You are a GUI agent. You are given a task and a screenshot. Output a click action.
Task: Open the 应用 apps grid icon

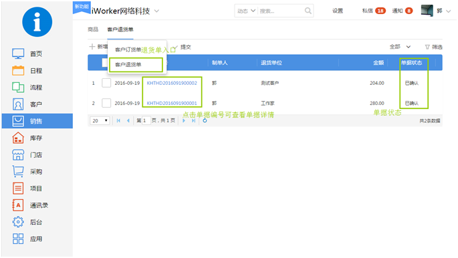(x=18, y=239)
